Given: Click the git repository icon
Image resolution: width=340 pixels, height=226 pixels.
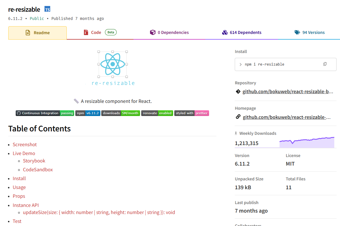Looking at the screenshot, I should (238, 91).
